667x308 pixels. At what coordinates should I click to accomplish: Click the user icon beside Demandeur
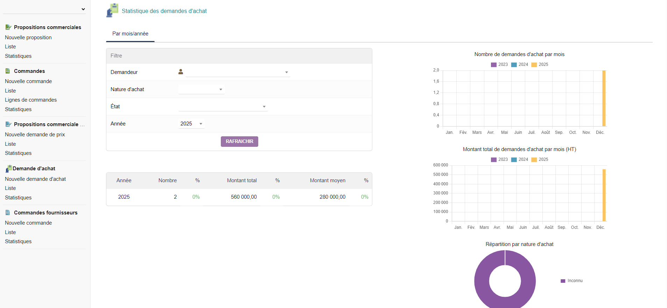pyautogui.click(x=181, y=72)
